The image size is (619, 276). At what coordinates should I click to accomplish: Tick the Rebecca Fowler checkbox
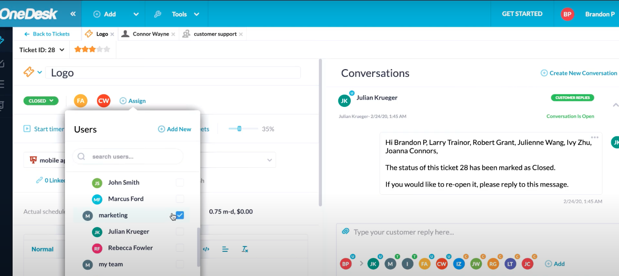(180, 248)
